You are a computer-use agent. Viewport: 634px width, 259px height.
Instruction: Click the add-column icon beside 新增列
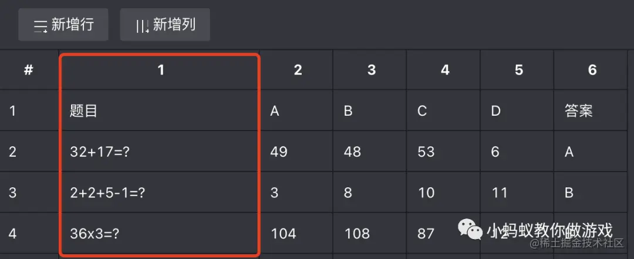pyautogui.click(x=142, y=26)
